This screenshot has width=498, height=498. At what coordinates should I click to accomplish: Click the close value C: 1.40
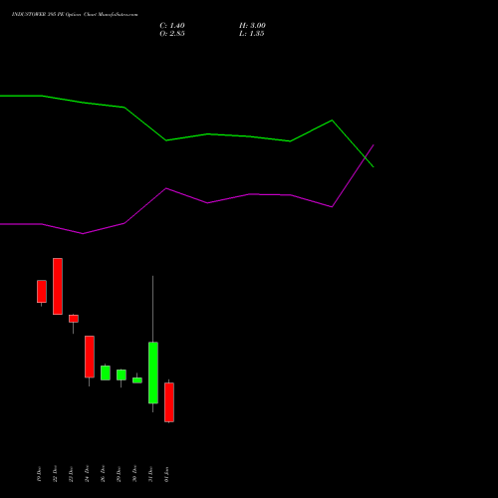tap(172, 26)
